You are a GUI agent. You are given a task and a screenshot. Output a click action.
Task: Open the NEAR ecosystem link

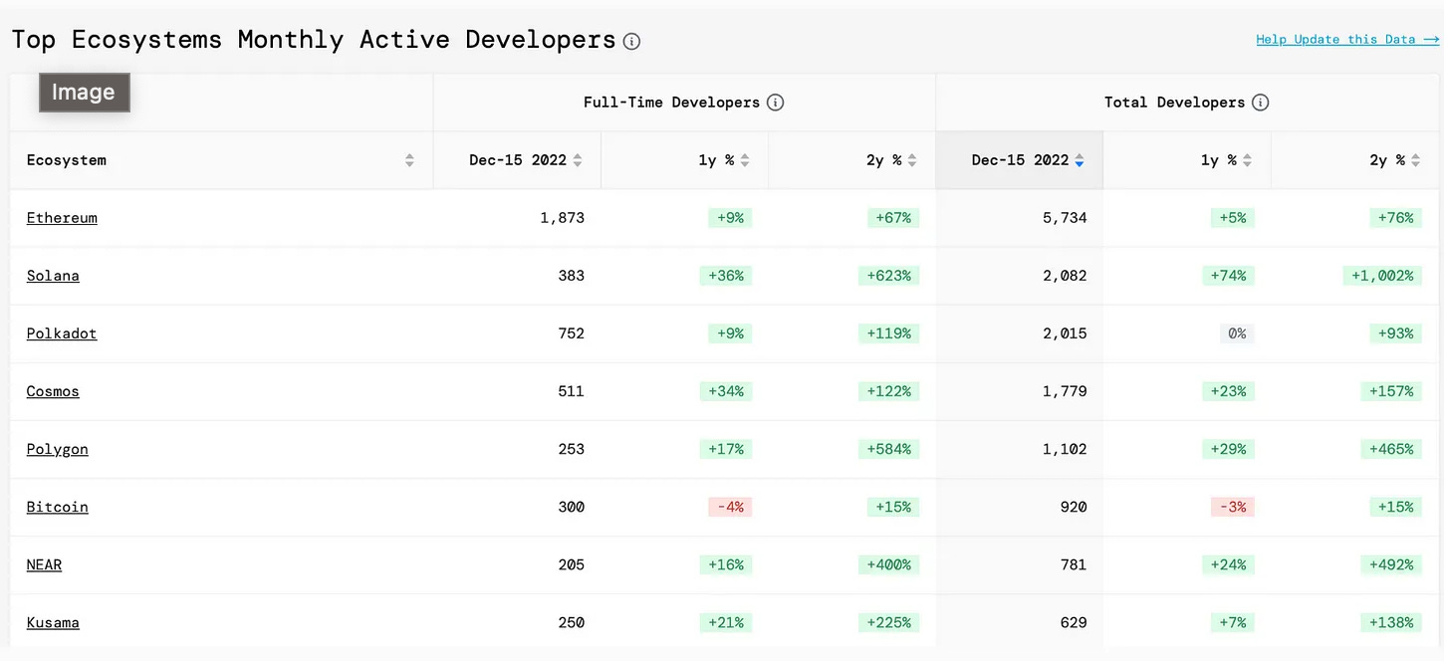[x=44, y=564]
